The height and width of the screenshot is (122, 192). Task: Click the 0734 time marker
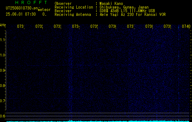tap(76, 26)
